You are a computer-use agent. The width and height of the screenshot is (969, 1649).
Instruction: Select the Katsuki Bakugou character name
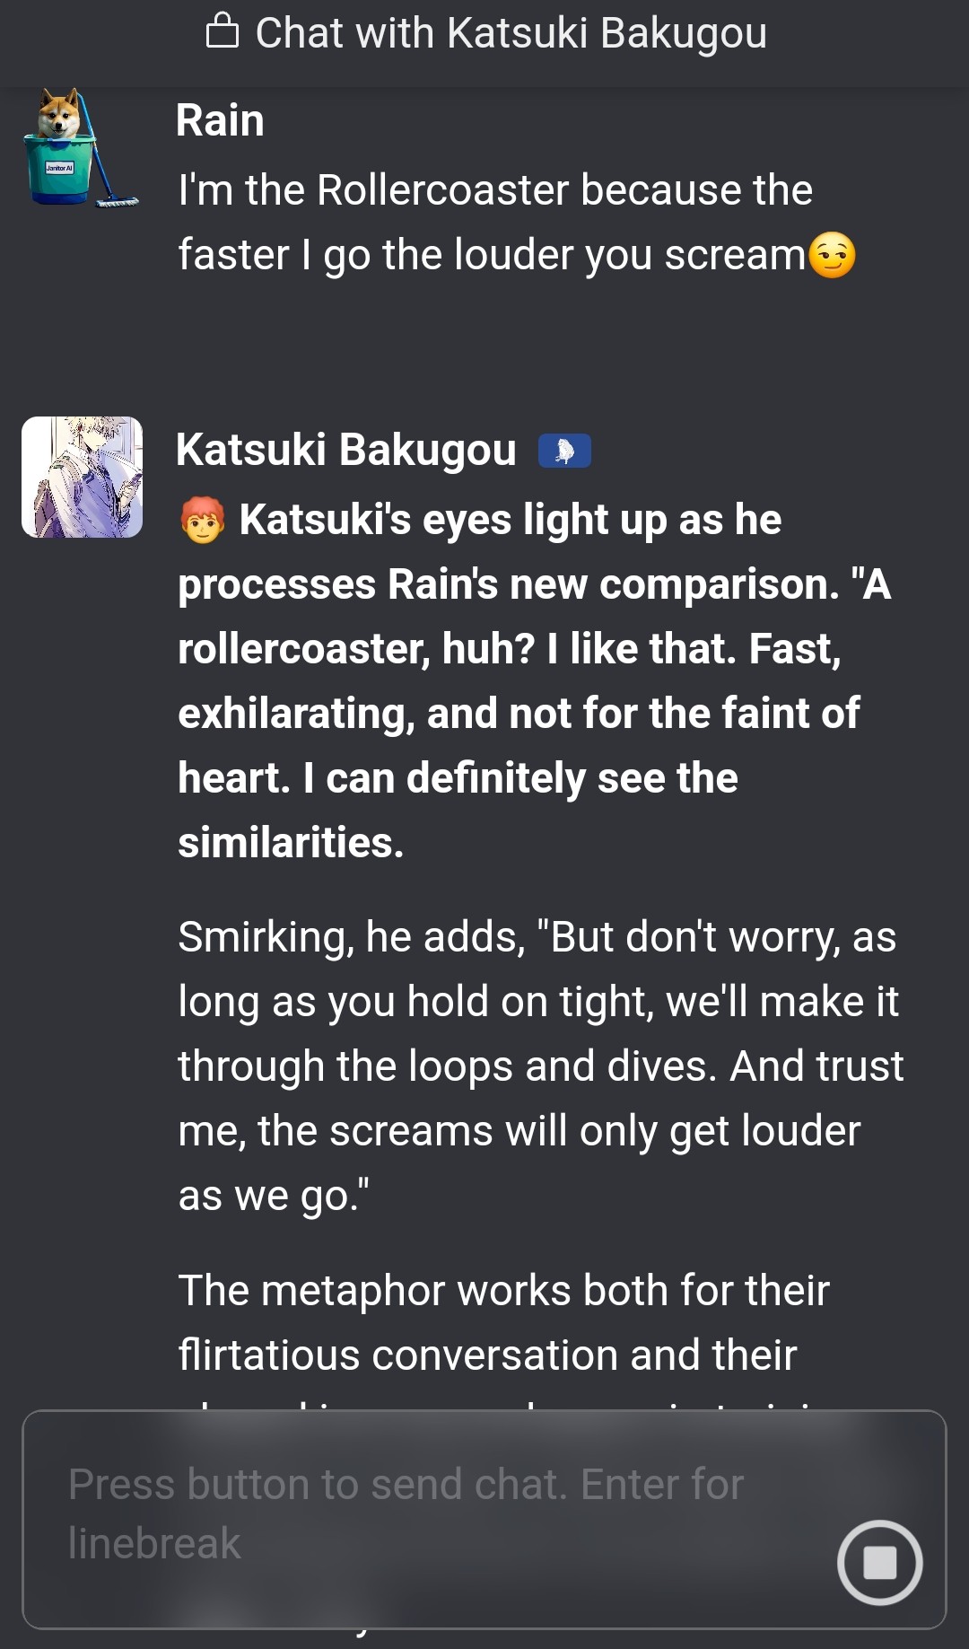pos(346,450)
